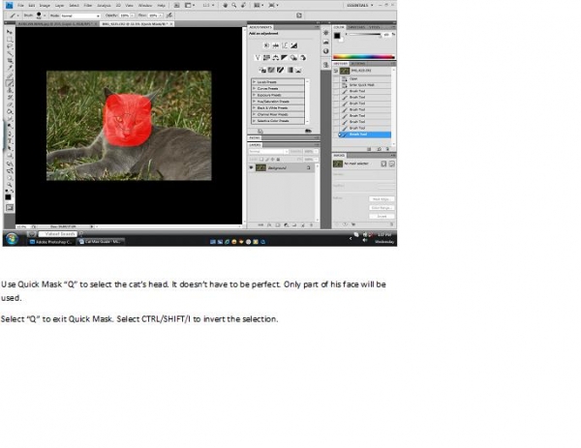Click the color spectrum ramp bar
This screenshot has width=581, height=448.
(x=363, y=57)
